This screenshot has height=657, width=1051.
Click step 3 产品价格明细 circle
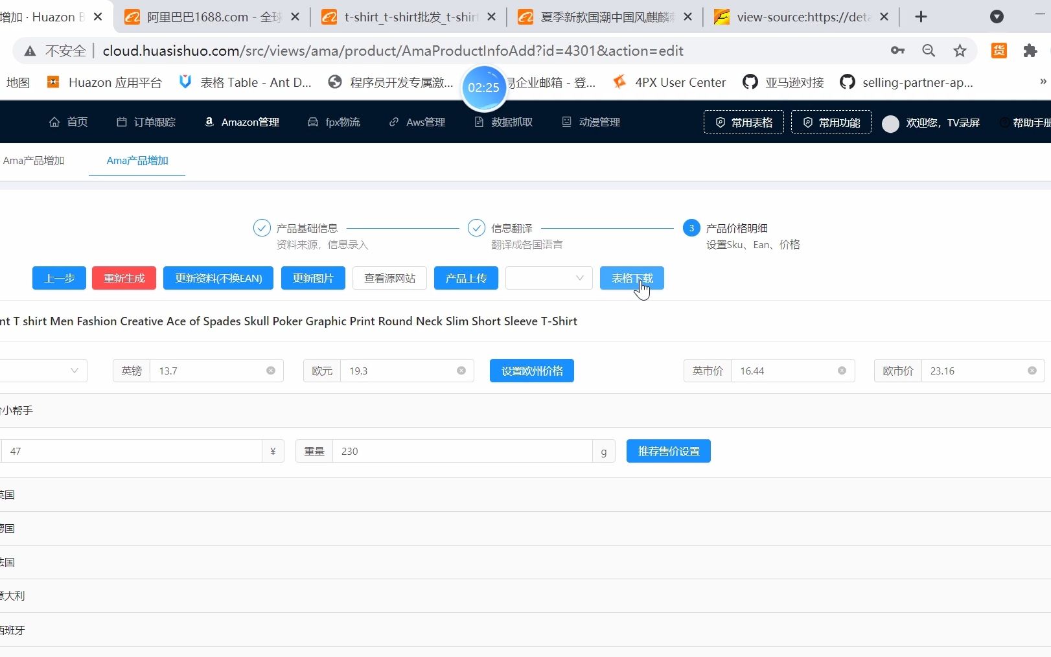tap(691, 228)
